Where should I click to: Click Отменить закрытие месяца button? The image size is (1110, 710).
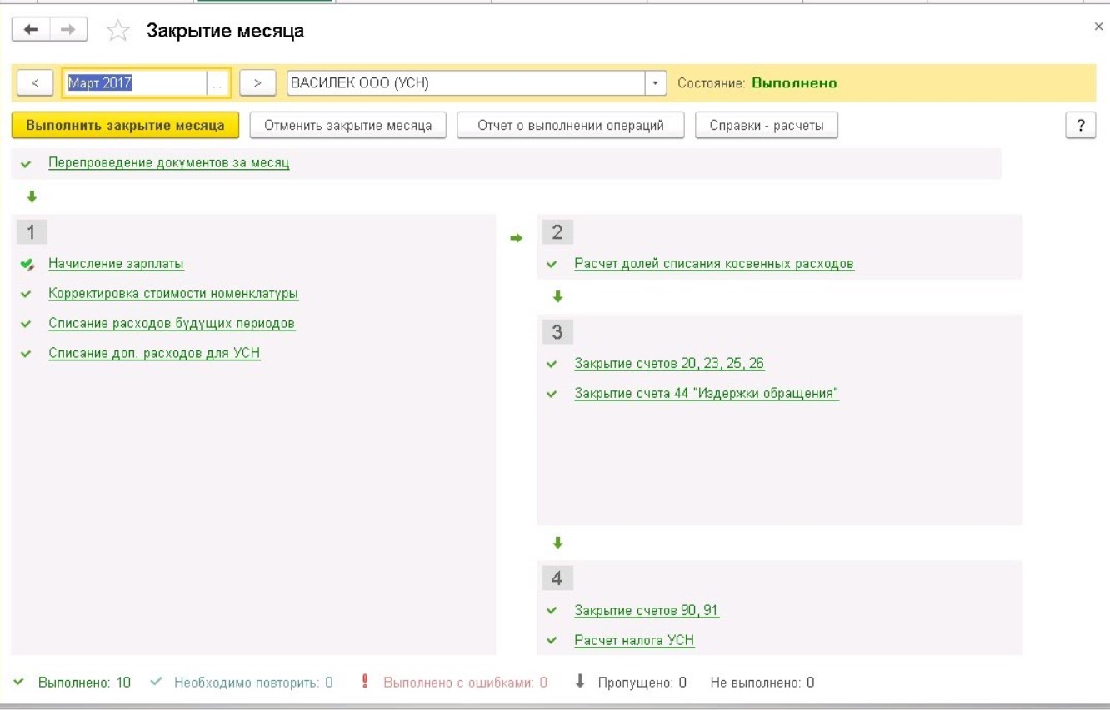pyautogui.click(x=348, y=126)
